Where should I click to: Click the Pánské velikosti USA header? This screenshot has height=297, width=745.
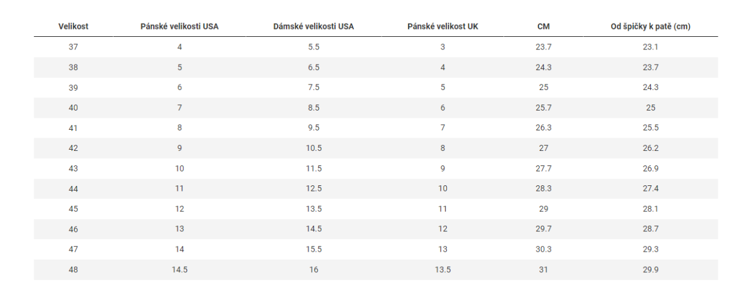(179, 27)
